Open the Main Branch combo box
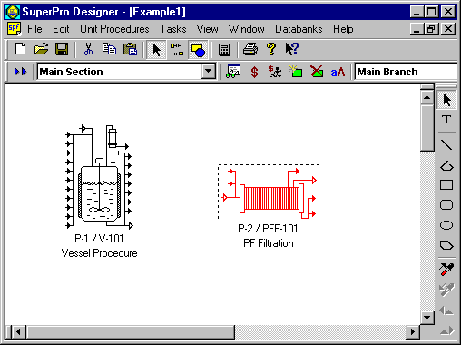 [406, 72]
